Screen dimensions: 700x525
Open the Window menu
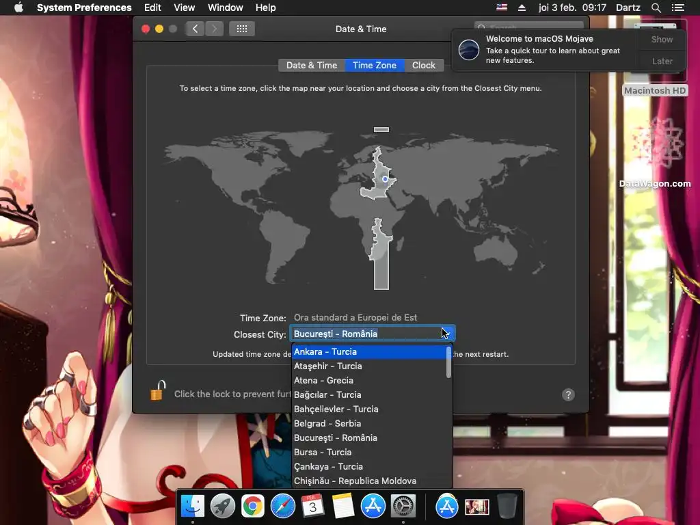click(226, 8)
